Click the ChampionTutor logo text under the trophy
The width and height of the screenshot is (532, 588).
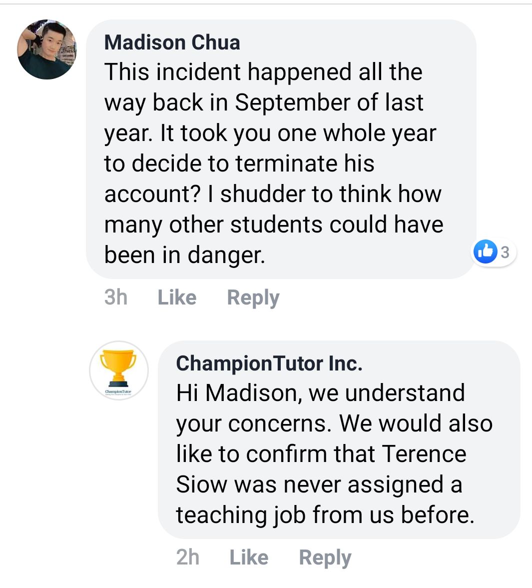coord(118,391)
